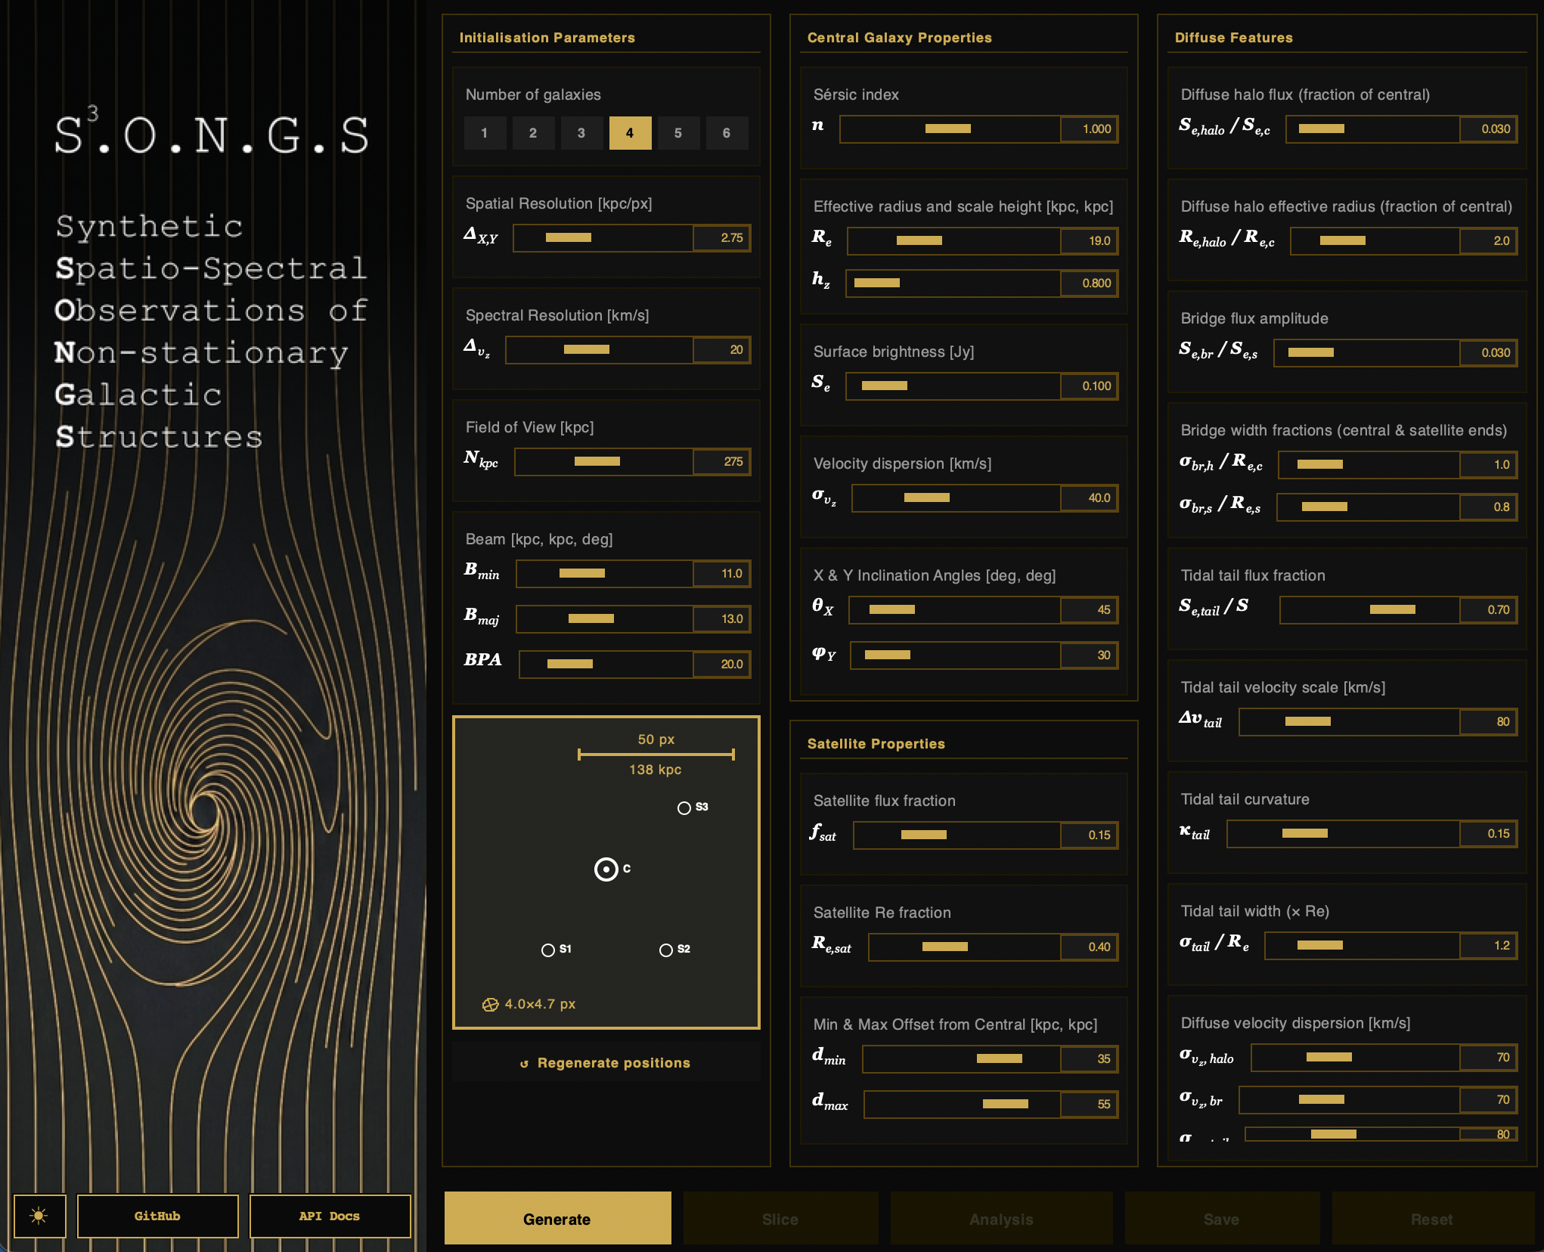Image resolution: width=1544 pixels, height=1252 pixels.
Task: Select satellite S1 marker in preview
Action: (x=548, y=950)
